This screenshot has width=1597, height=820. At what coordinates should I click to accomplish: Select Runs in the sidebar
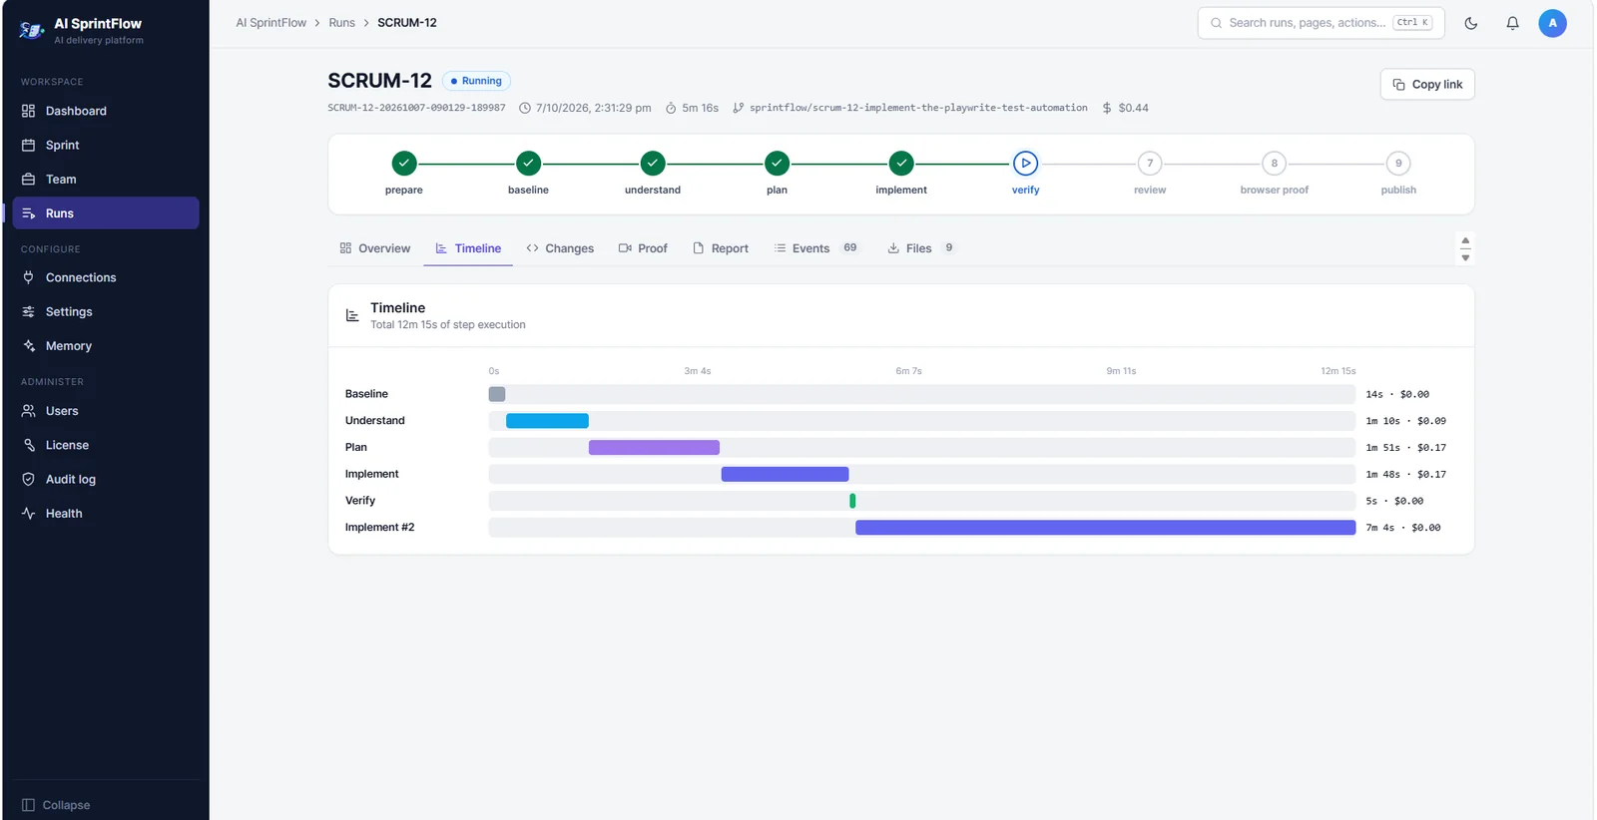[105, 213]
